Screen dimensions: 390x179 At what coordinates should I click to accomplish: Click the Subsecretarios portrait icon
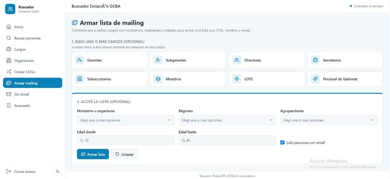point(80,79)
